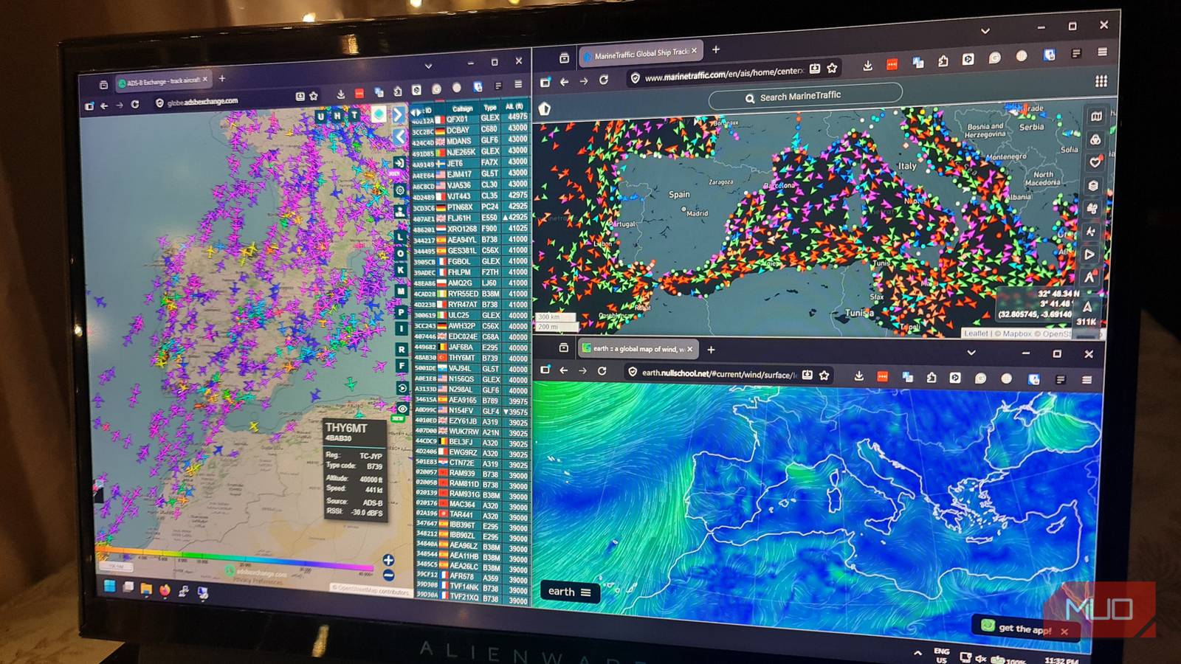This screenshot has height=664, width=1181.
Task: Toggle the R button on ADS-B map sidebar
Action: [x=401, y=349]
